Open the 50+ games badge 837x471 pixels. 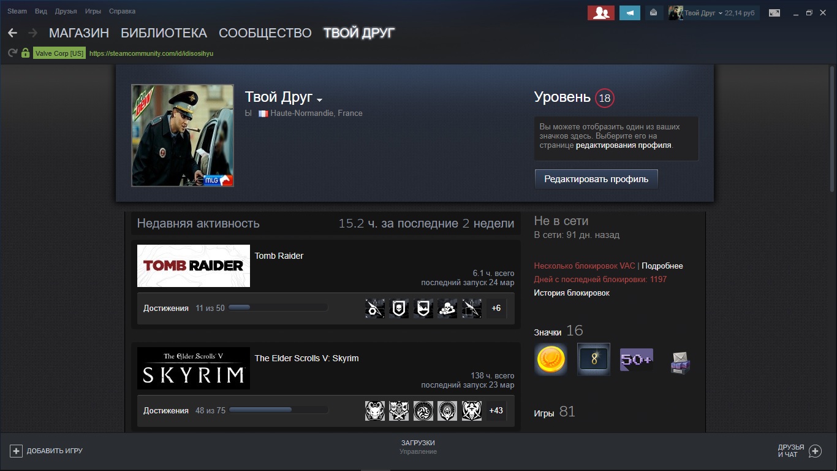pos(637,359)
